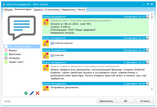The image size is (157, 107).
Task: Click the Плательщик: ООО "Наше здоровье" line
Action: pyautogui.click(x=73, y=30)
